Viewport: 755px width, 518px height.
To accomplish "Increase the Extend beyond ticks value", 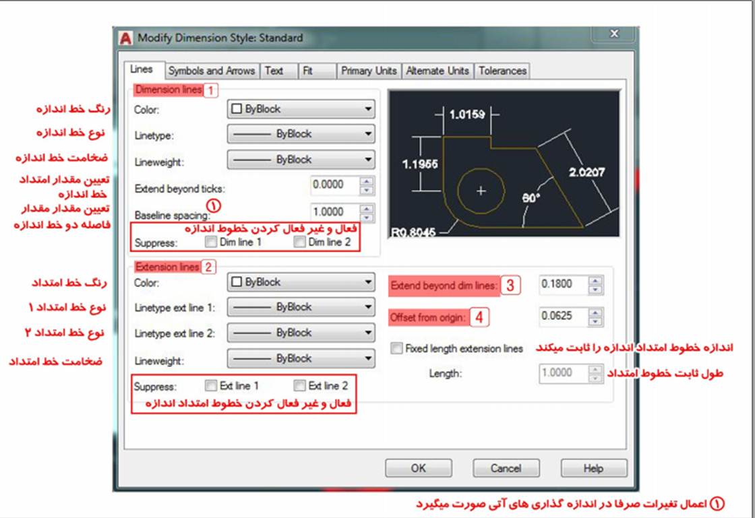I will click(x=367, y=181).
